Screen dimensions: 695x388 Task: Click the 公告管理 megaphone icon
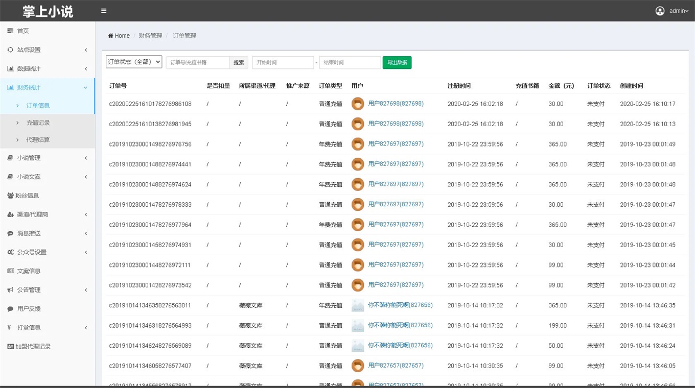[10, 290]
